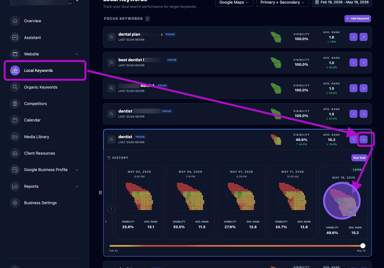Click previous arrow in history carousel
Screen dimensions: 384x268
pyautogui.click(x=111, y=209)
